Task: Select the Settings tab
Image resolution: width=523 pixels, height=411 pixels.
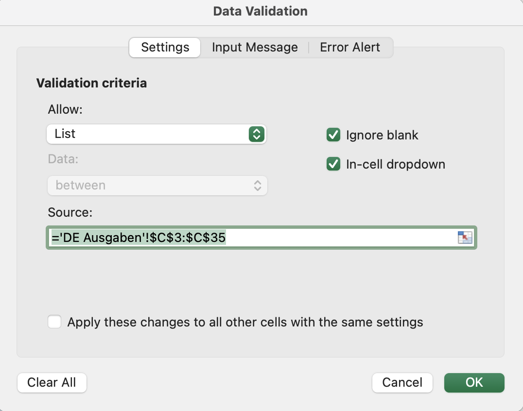Action: pos(164,47)
